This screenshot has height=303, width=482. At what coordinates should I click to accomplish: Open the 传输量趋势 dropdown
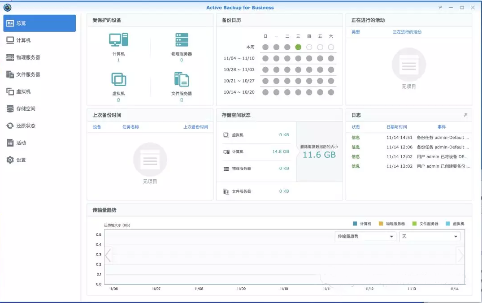click(365, 236)
